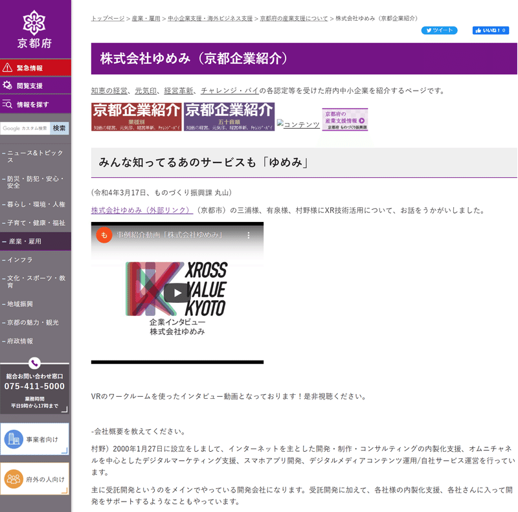This screenshot has height=512, width=518.
Task: Open red 京都企業紹介 業種別 banner
Action: coord(137,117)
